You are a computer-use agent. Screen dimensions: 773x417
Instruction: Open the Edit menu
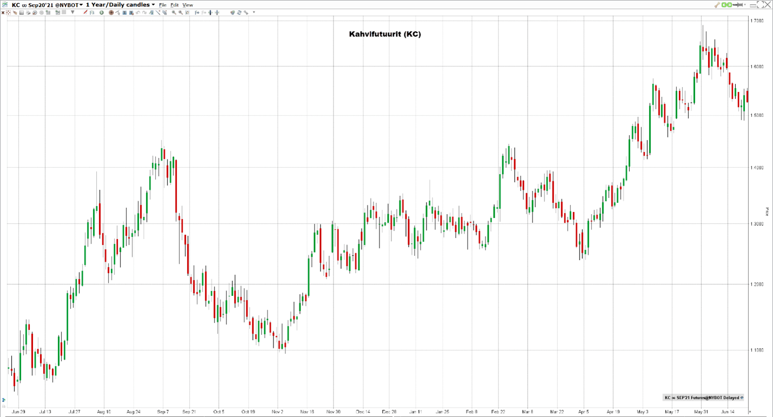pos(175,5)
